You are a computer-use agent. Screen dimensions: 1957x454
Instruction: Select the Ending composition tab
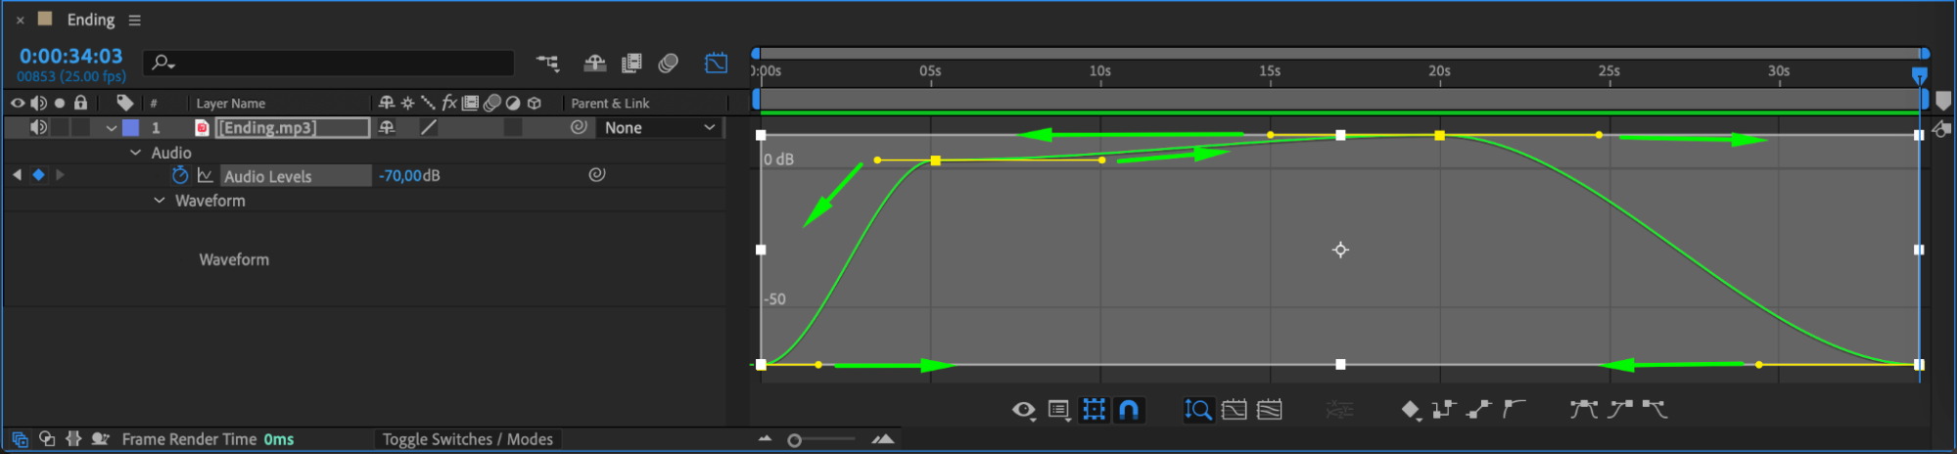tap(91, 20)
